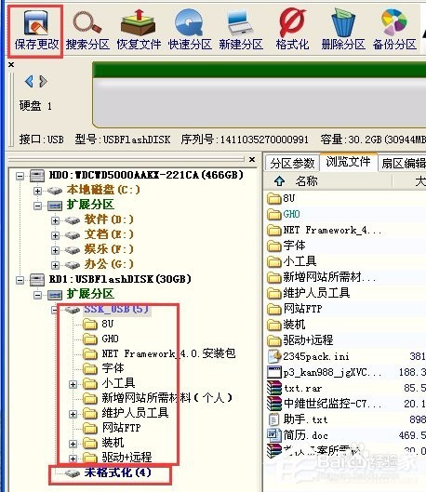Expand the 本地磁盘 (C:) node
Screen dimensions: 426x492
click(x=37, y=191)
